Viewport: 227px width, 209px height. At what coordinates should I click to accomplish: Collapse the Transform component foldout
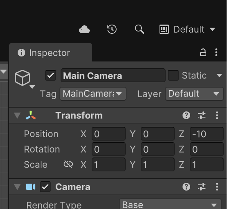click(x=17, y=116)
